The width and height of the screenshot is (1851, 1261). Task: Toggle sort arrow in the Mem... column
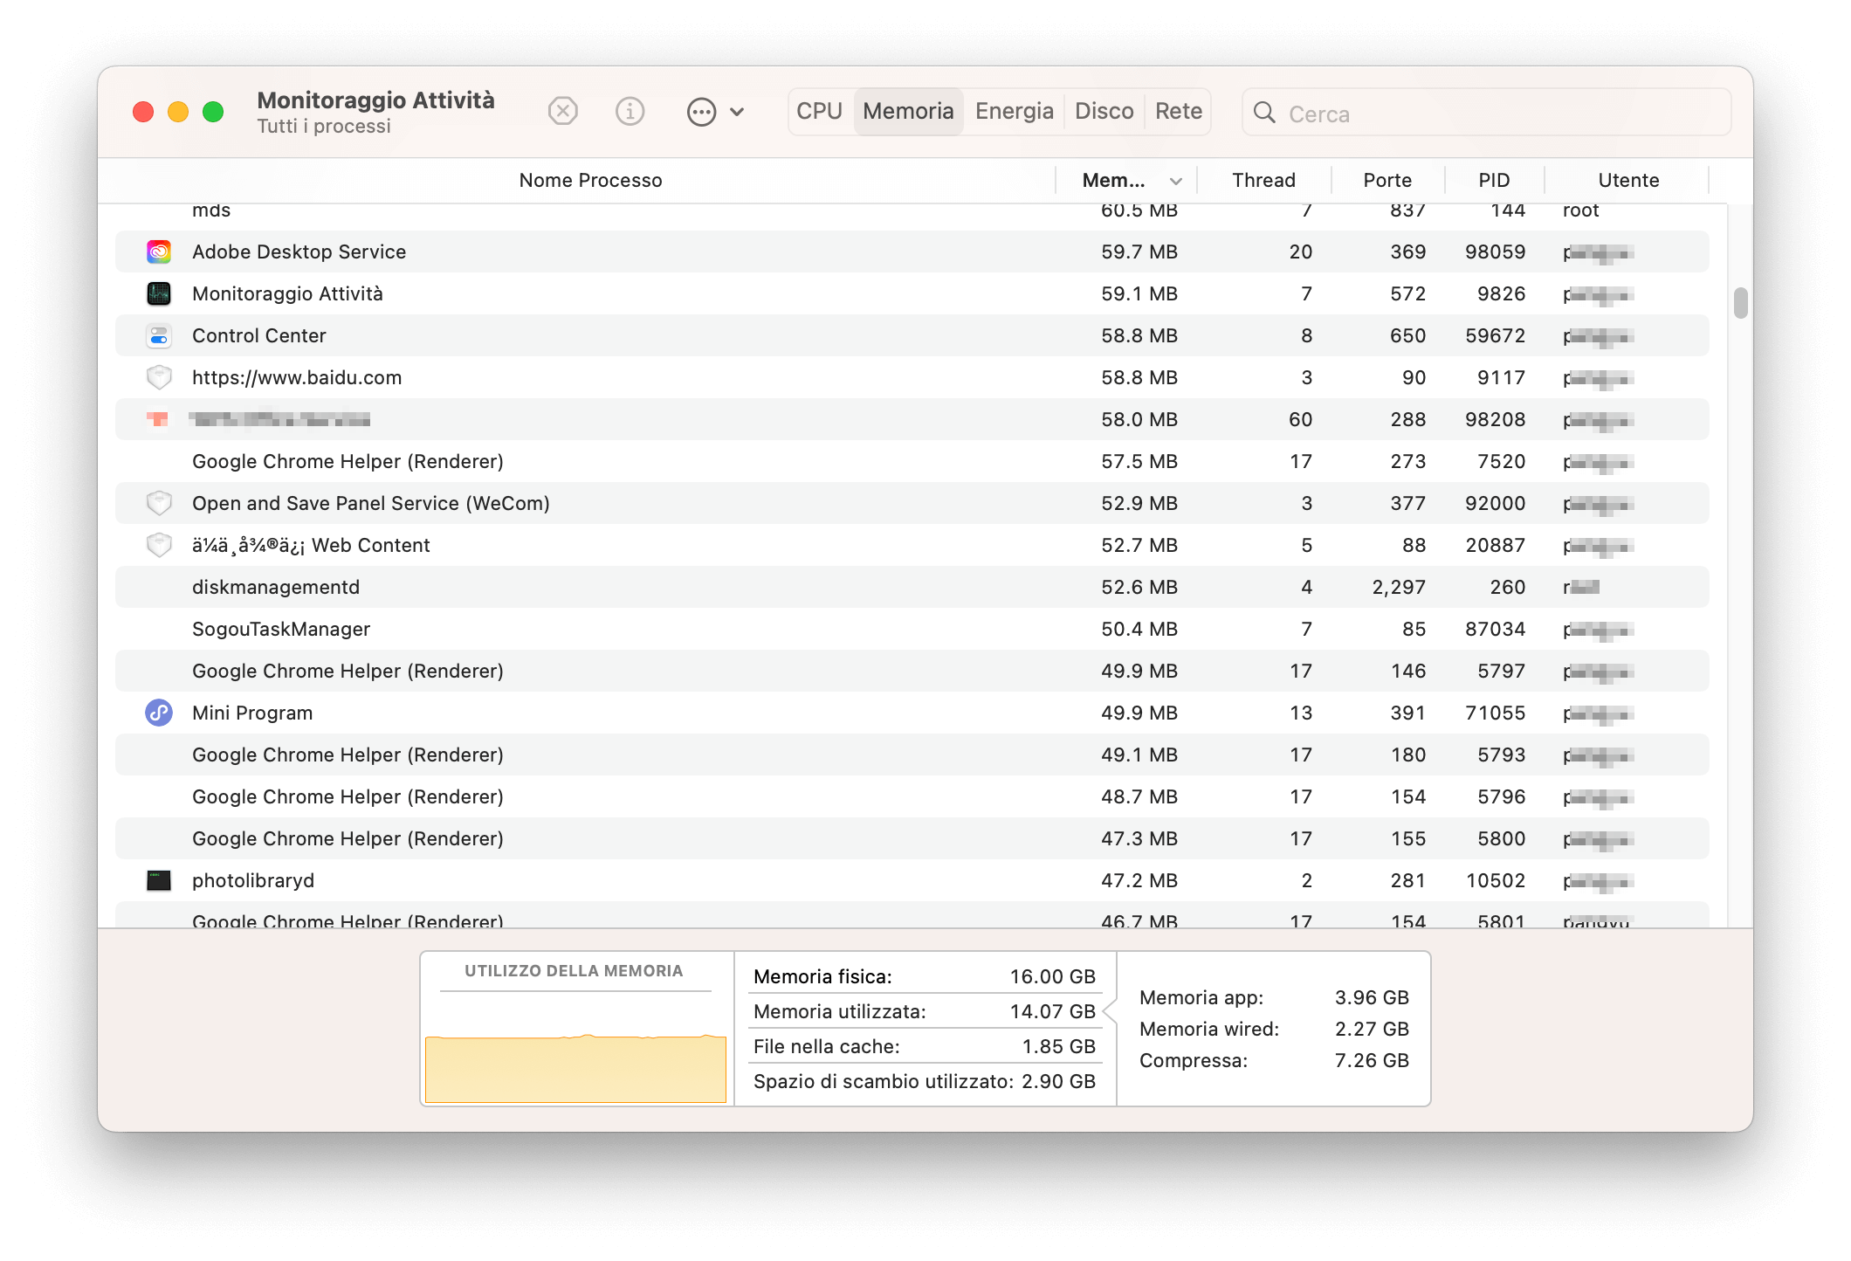[x=1176, y=181]
